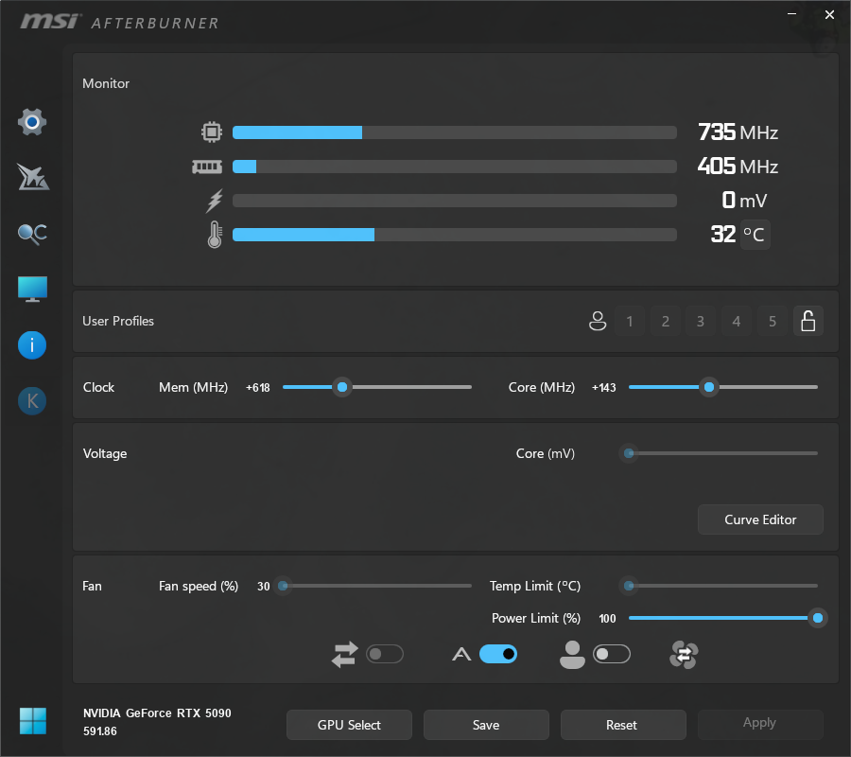Image resolution: width=851 pixels, height=757 pixels.
Task: Open the Curve Editor
Action: click(x=760, y=519)
